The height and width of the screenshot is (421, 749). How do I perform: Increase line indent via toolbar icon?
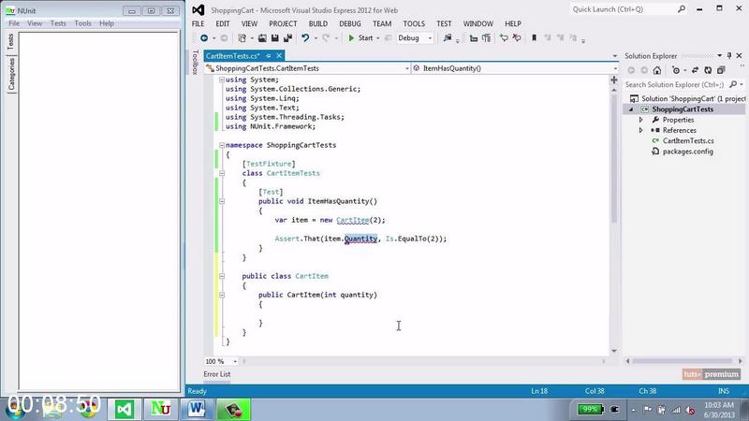tap(486, 37)
